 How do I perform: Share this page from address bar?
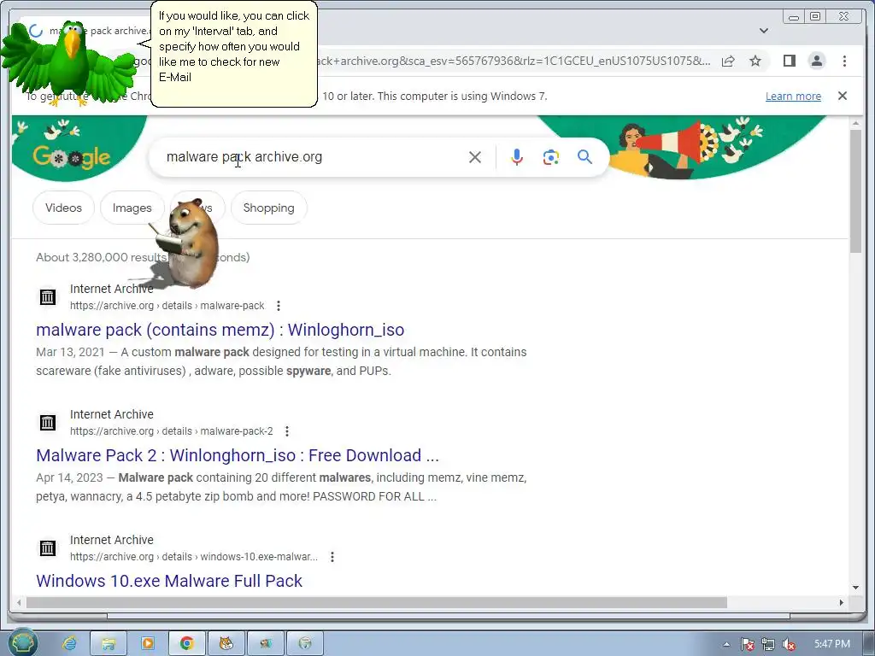click(728, 61)
